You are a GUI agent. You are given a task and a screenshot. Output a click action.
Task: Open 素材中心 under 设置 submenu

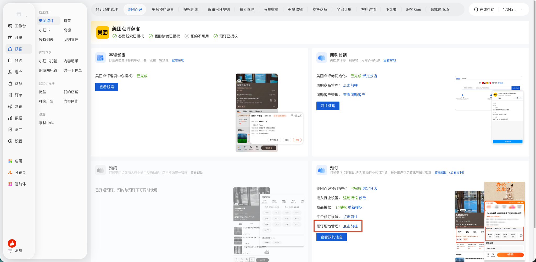coord(46,123)
